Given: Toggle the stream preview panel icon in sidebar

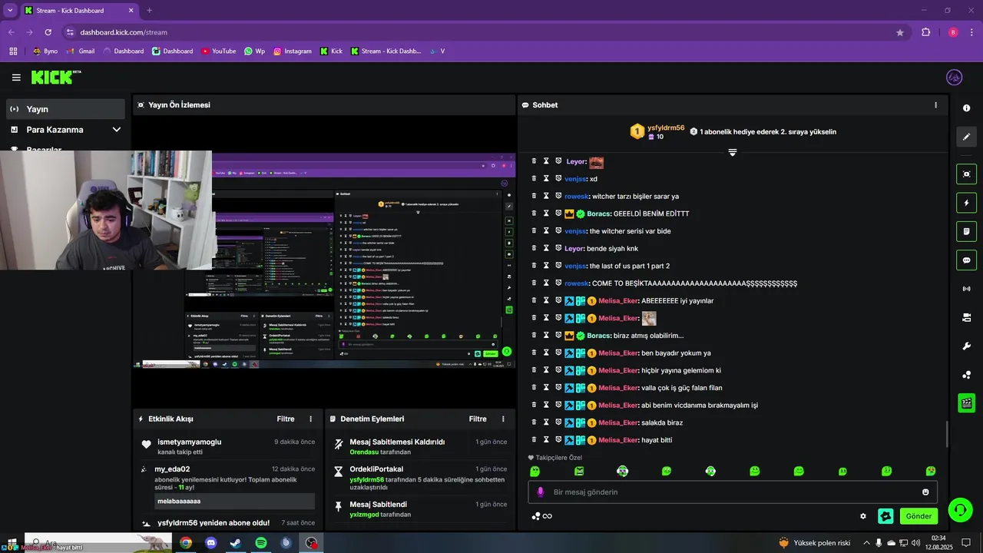Looking at the screenshot, I should (x=966, y=174).
